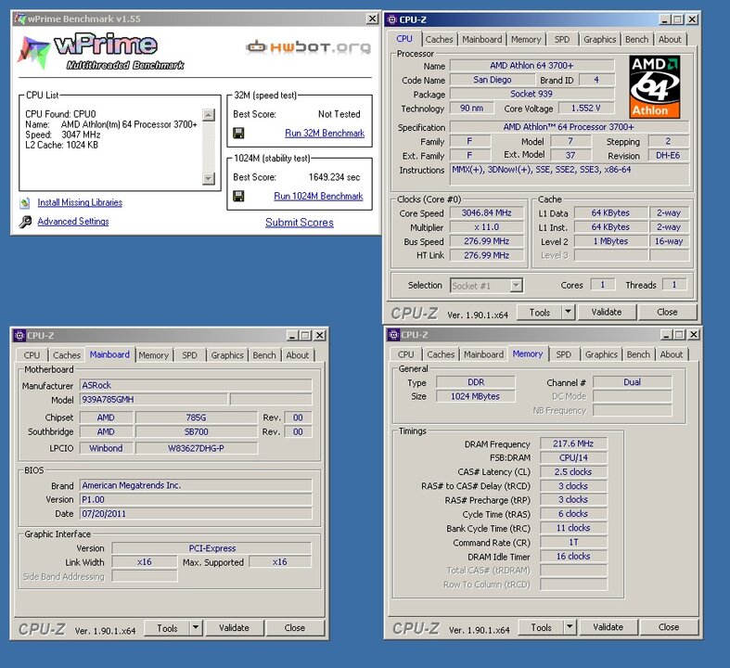The width and height of the screenshot is (730, 668).
Task: Open Install Missing Libraries link
Action: [80, 202]
